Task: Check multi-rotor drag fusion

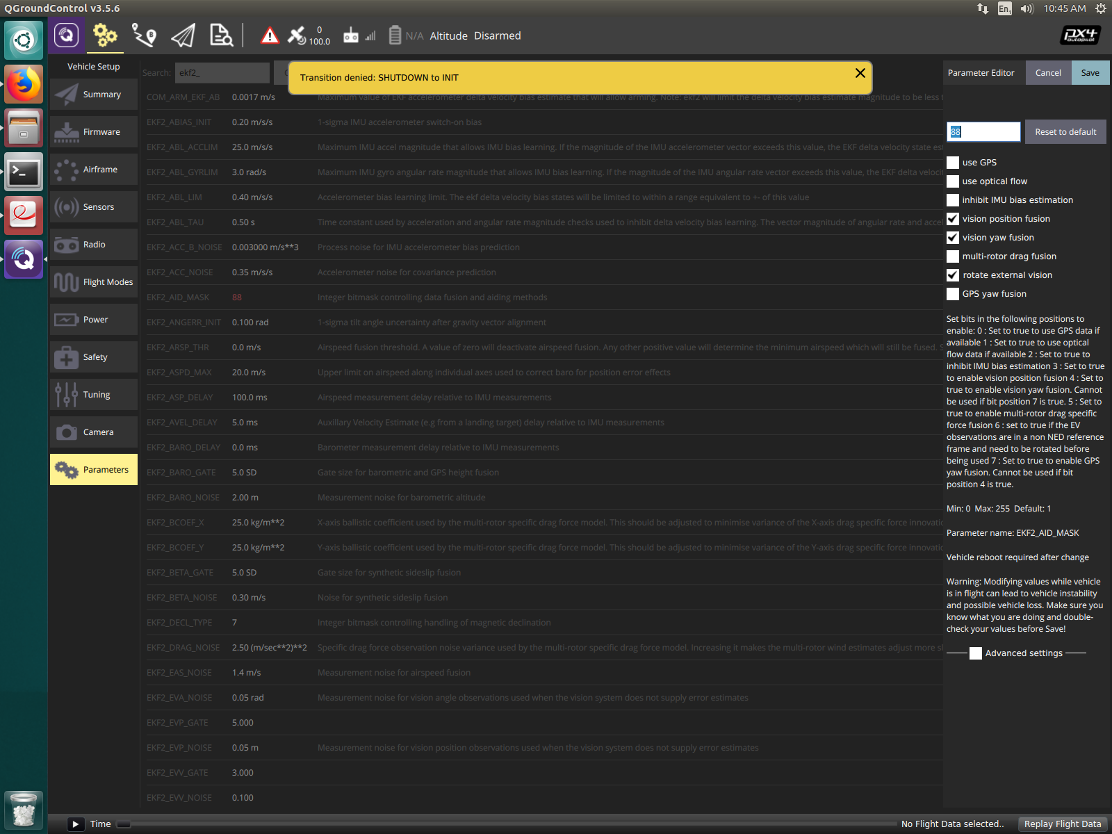Action: tap(952, 256)
